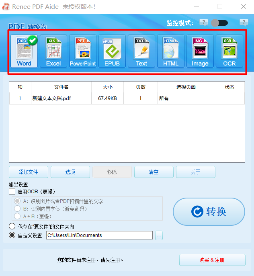Select file row 新建文本文档.pdf
Image resolution: width=254 pixels, height=276 pixels.
point(127,98)
